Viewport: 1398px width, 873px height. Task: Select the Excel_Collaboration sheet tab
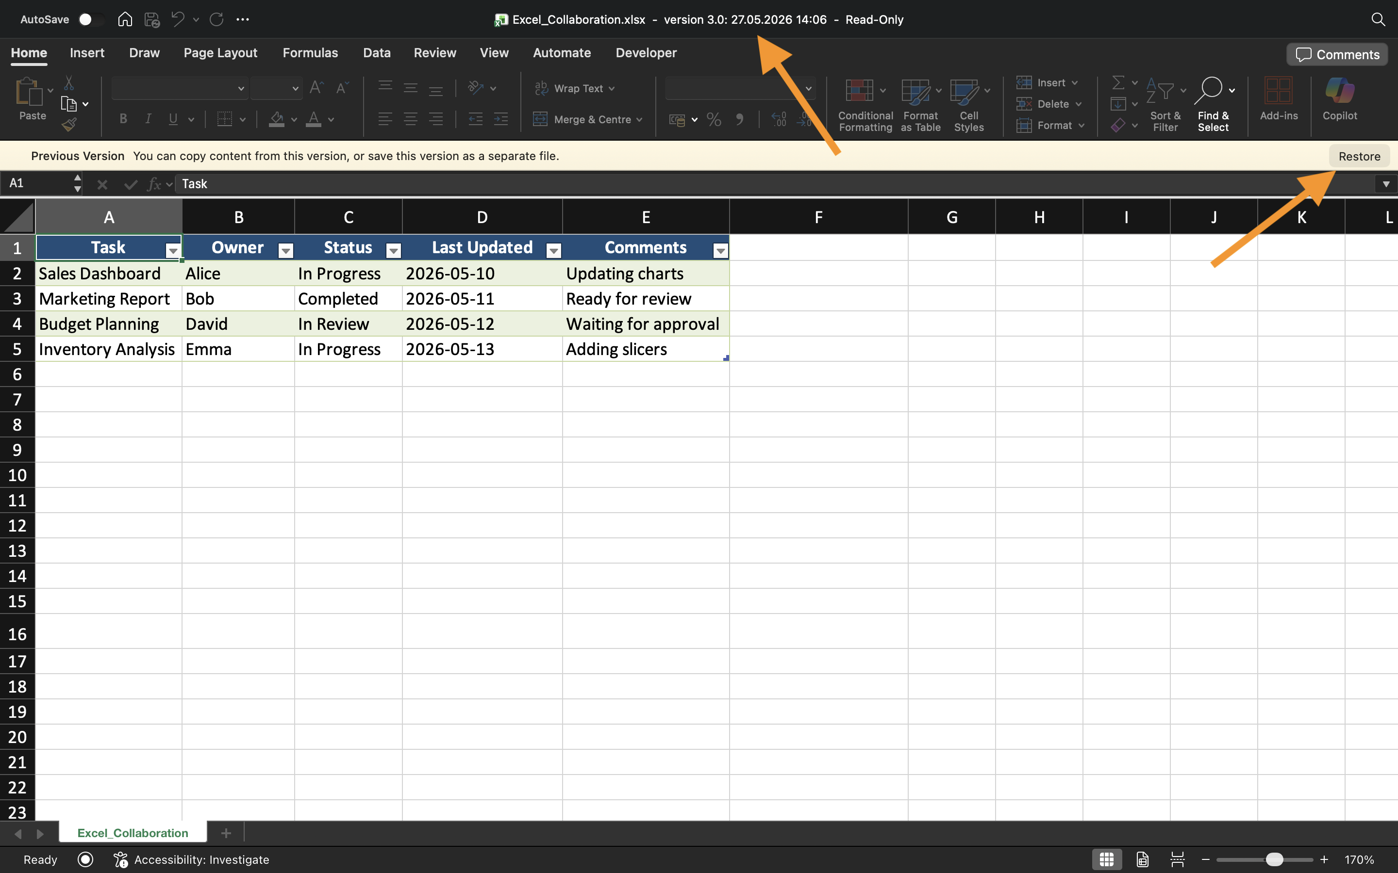coord(133,833)
